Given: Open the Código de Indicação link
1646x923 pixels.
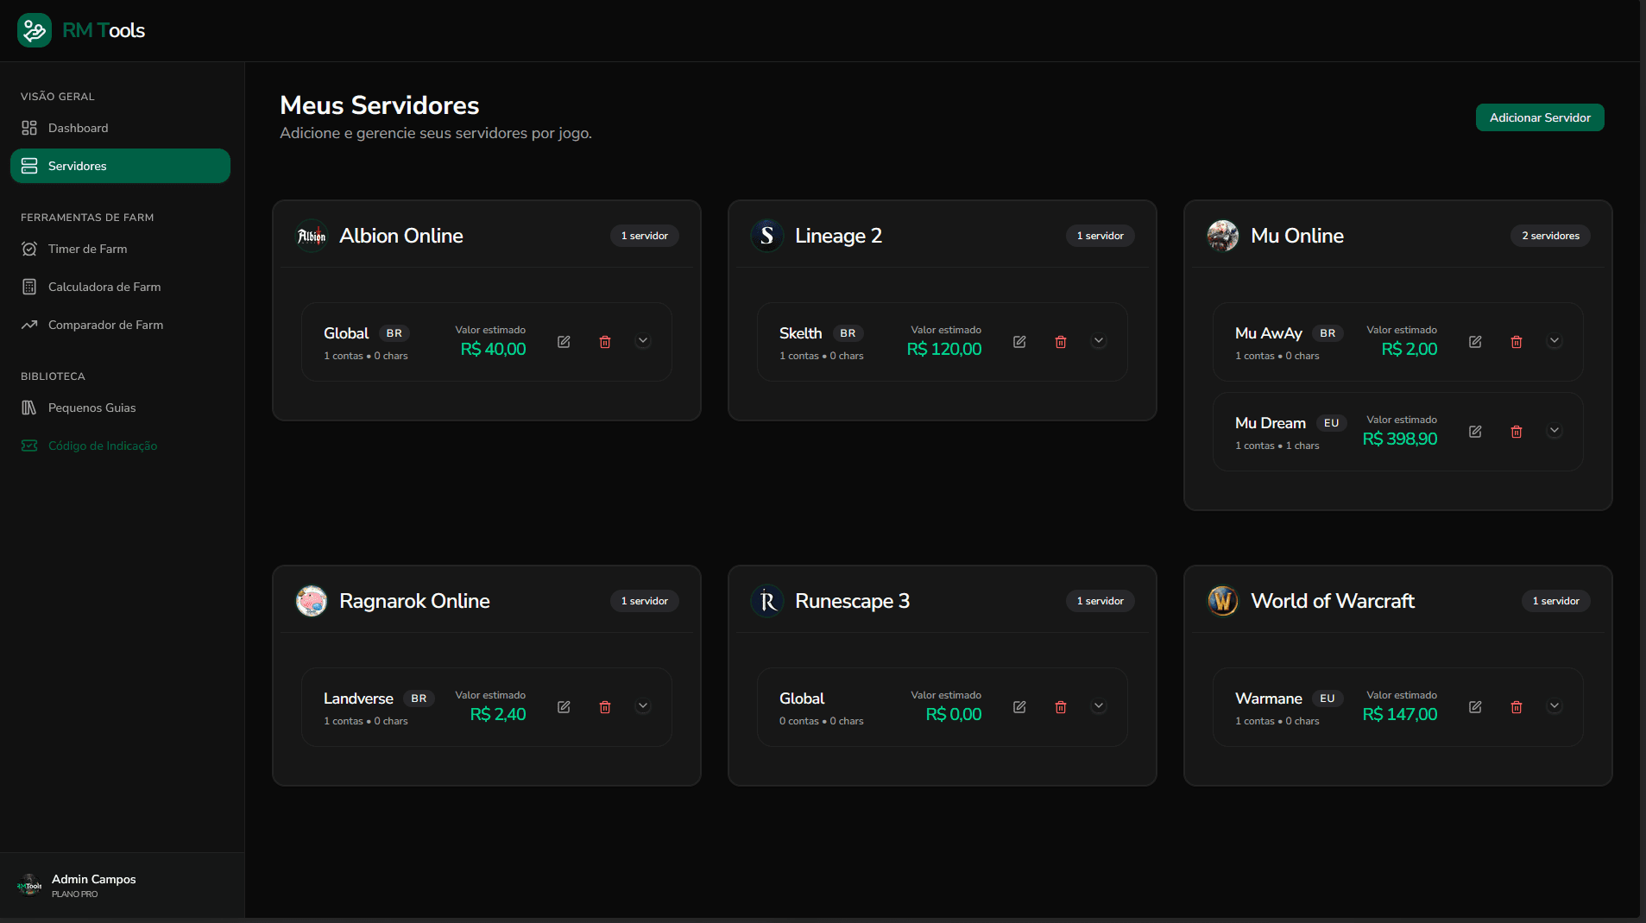Looking at the screenshot, I should pyautogui.click(x=102, y=446).
